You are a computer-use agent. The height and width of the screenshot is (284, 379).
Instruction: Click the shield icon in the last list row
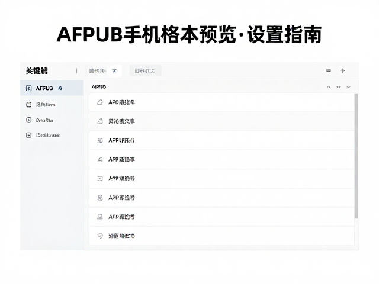100,236
